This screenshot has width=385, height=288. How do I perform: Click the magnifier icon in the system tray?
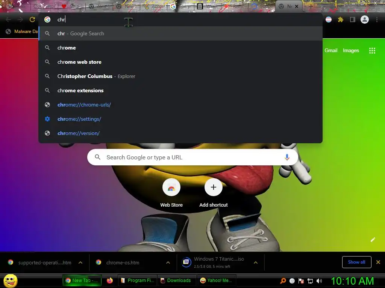click(x=283, y=281)
